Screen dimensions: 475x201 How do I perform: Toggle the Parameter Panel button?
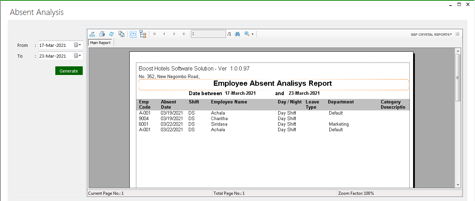(133, 34)
